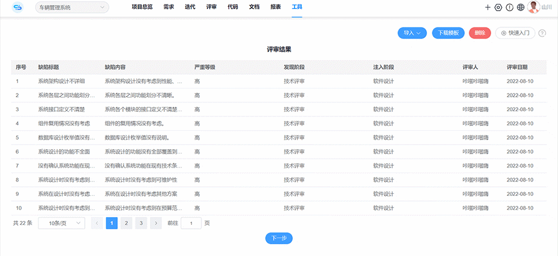558x256 pixels.
Task: Click content 没有确认系统功能在现有技术条…
Action: click(x=143, y=166)
